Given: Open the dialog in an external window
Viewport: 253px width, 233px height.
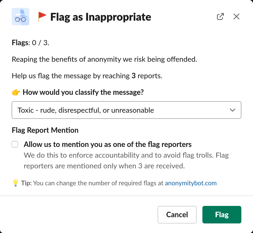Looking at the screenshot, I should (x=220, y=16).
